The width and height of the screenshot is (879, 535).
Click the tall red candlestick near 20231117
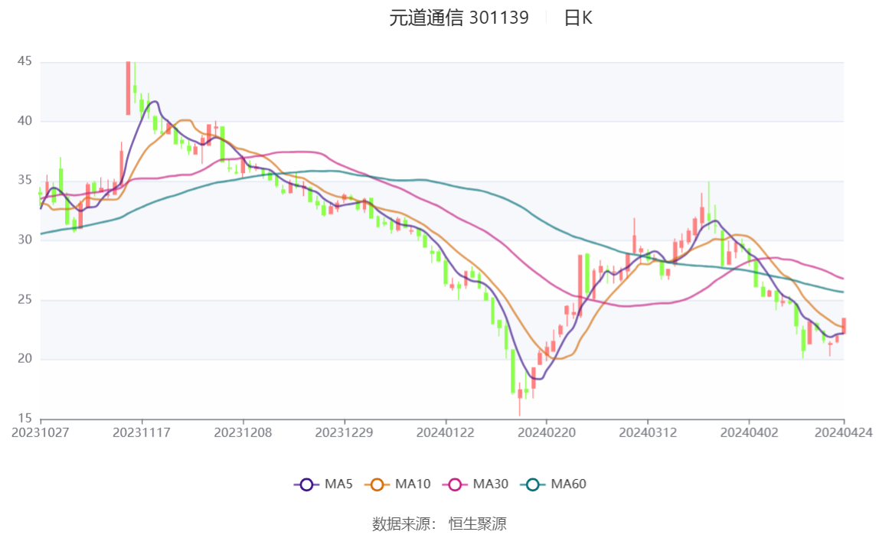click(129, 88)
